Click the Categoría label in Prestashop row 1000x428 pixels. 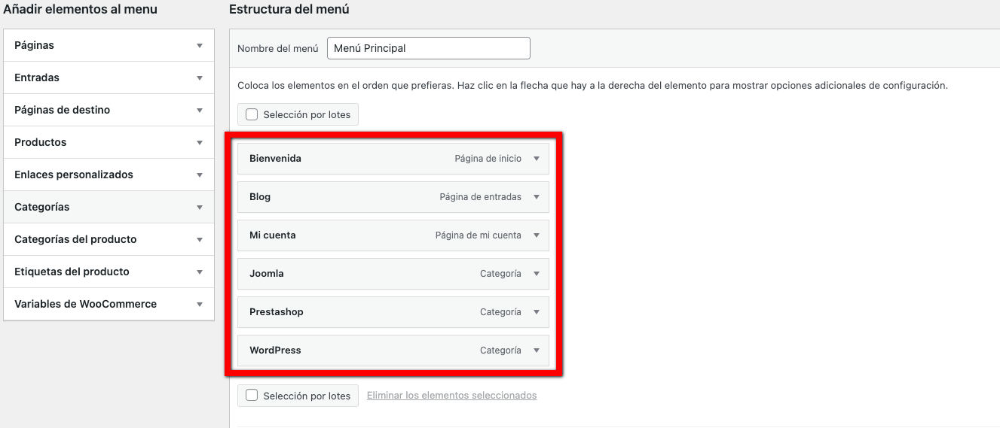point(500,312)
